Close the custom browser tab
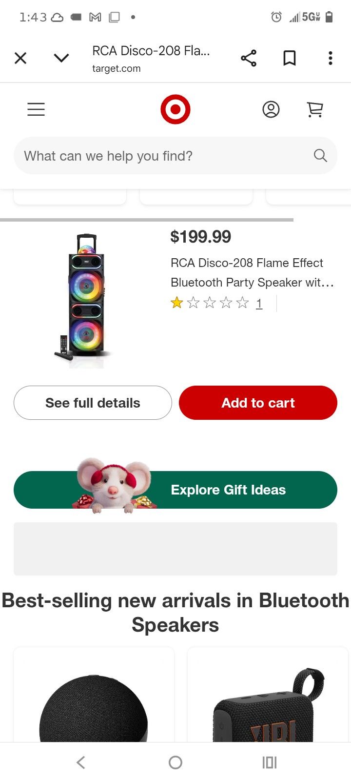351x783 pixels. point(20,58)
